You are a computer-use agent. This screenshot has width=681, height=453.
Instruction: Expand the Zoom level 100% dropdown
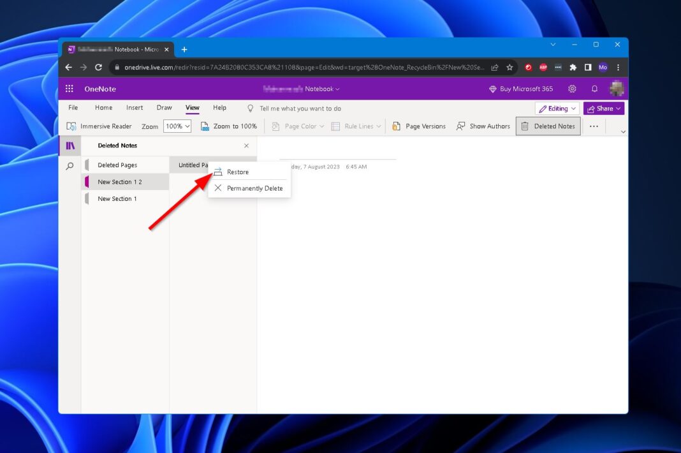click(x=177, y=126)
